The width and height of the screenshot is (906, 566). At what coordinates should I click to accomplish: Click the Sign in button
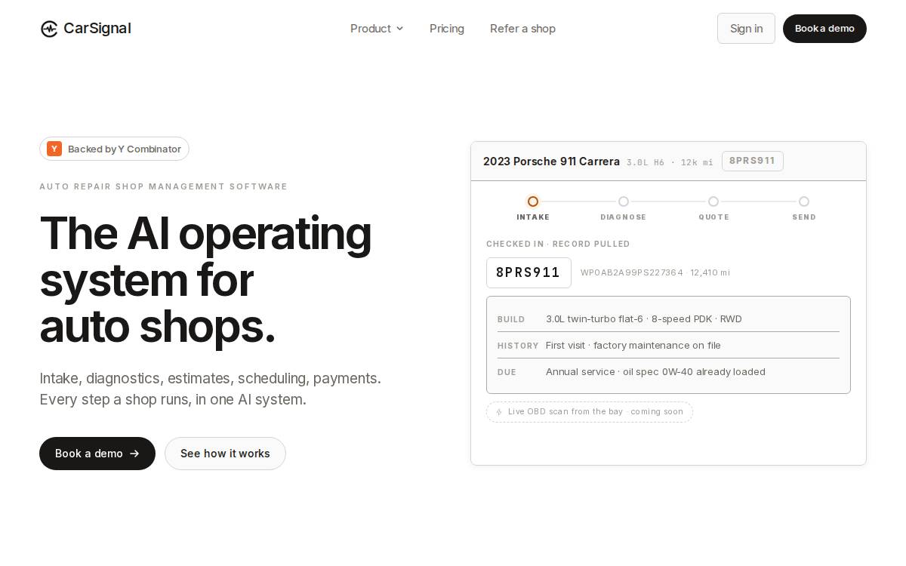point(746,29)
